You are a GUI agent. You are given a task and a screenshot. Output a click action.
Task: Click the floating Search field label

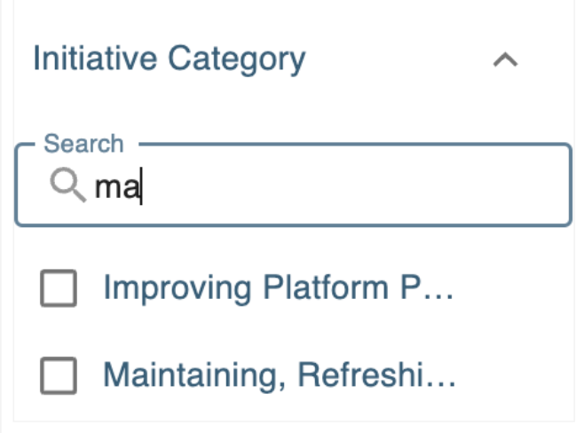[x=83, y=144]
